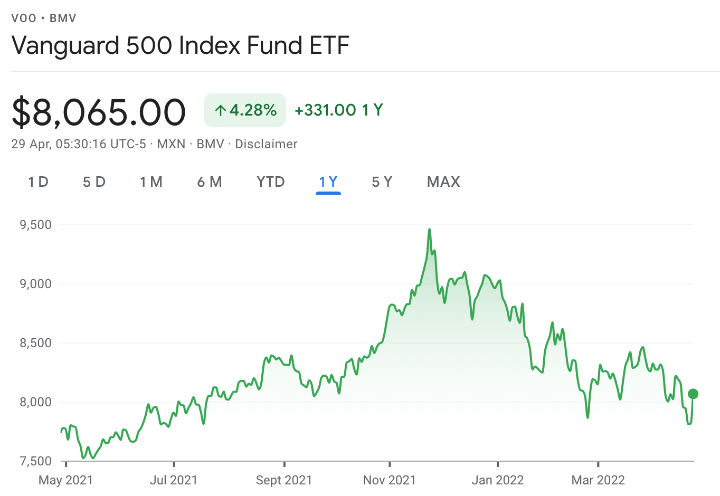The width and height of the screenshot is (720, 496).
Task: Click the +331.00 1 Y change value
Action: tap(338, 110)
